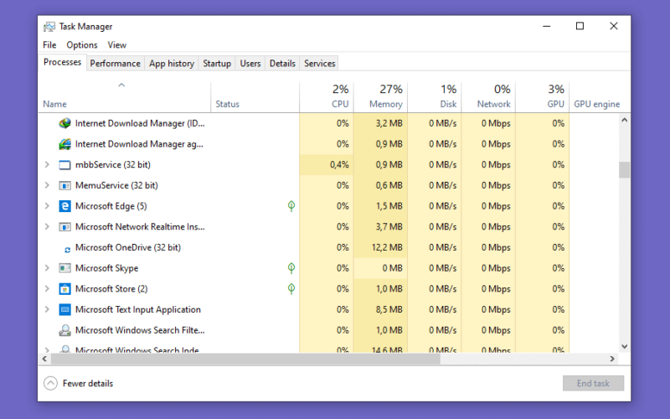Click the Microsoft Text Input Application icon
Viewport: 670px width, 419px height.
tap(64, 309)
